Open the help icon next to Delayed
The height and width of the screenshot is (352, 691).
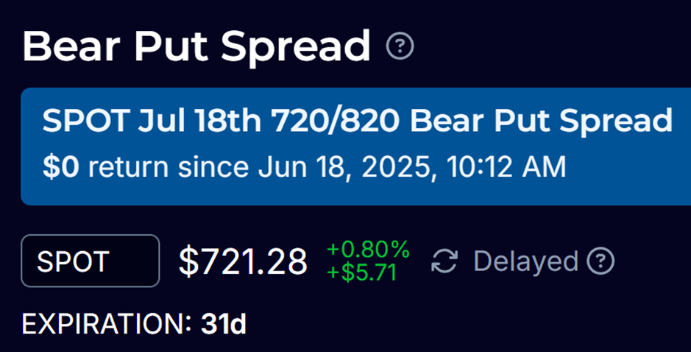(601, 261)
